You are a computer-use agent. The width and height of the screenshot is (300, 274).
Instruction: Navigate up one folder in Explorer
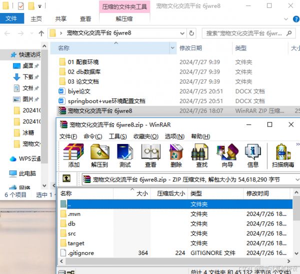coord(41,33)
